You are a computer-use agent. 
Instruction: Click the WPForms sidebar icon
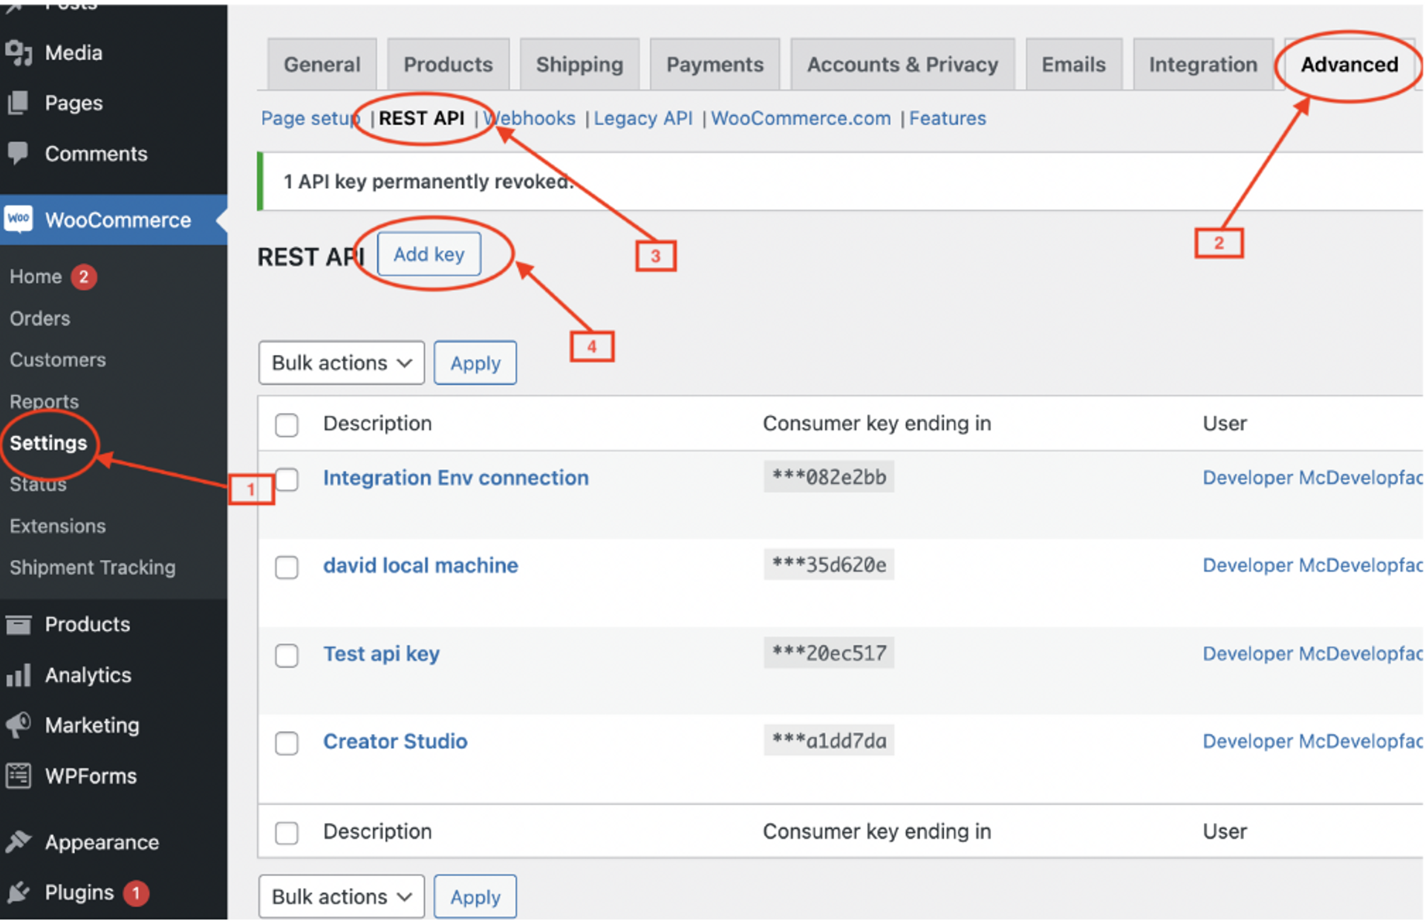pos(19,776)
